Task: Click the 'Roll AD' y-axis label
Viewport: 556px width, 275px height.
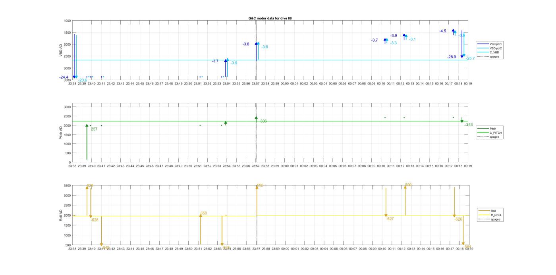Action: click(x=61, y=215)
